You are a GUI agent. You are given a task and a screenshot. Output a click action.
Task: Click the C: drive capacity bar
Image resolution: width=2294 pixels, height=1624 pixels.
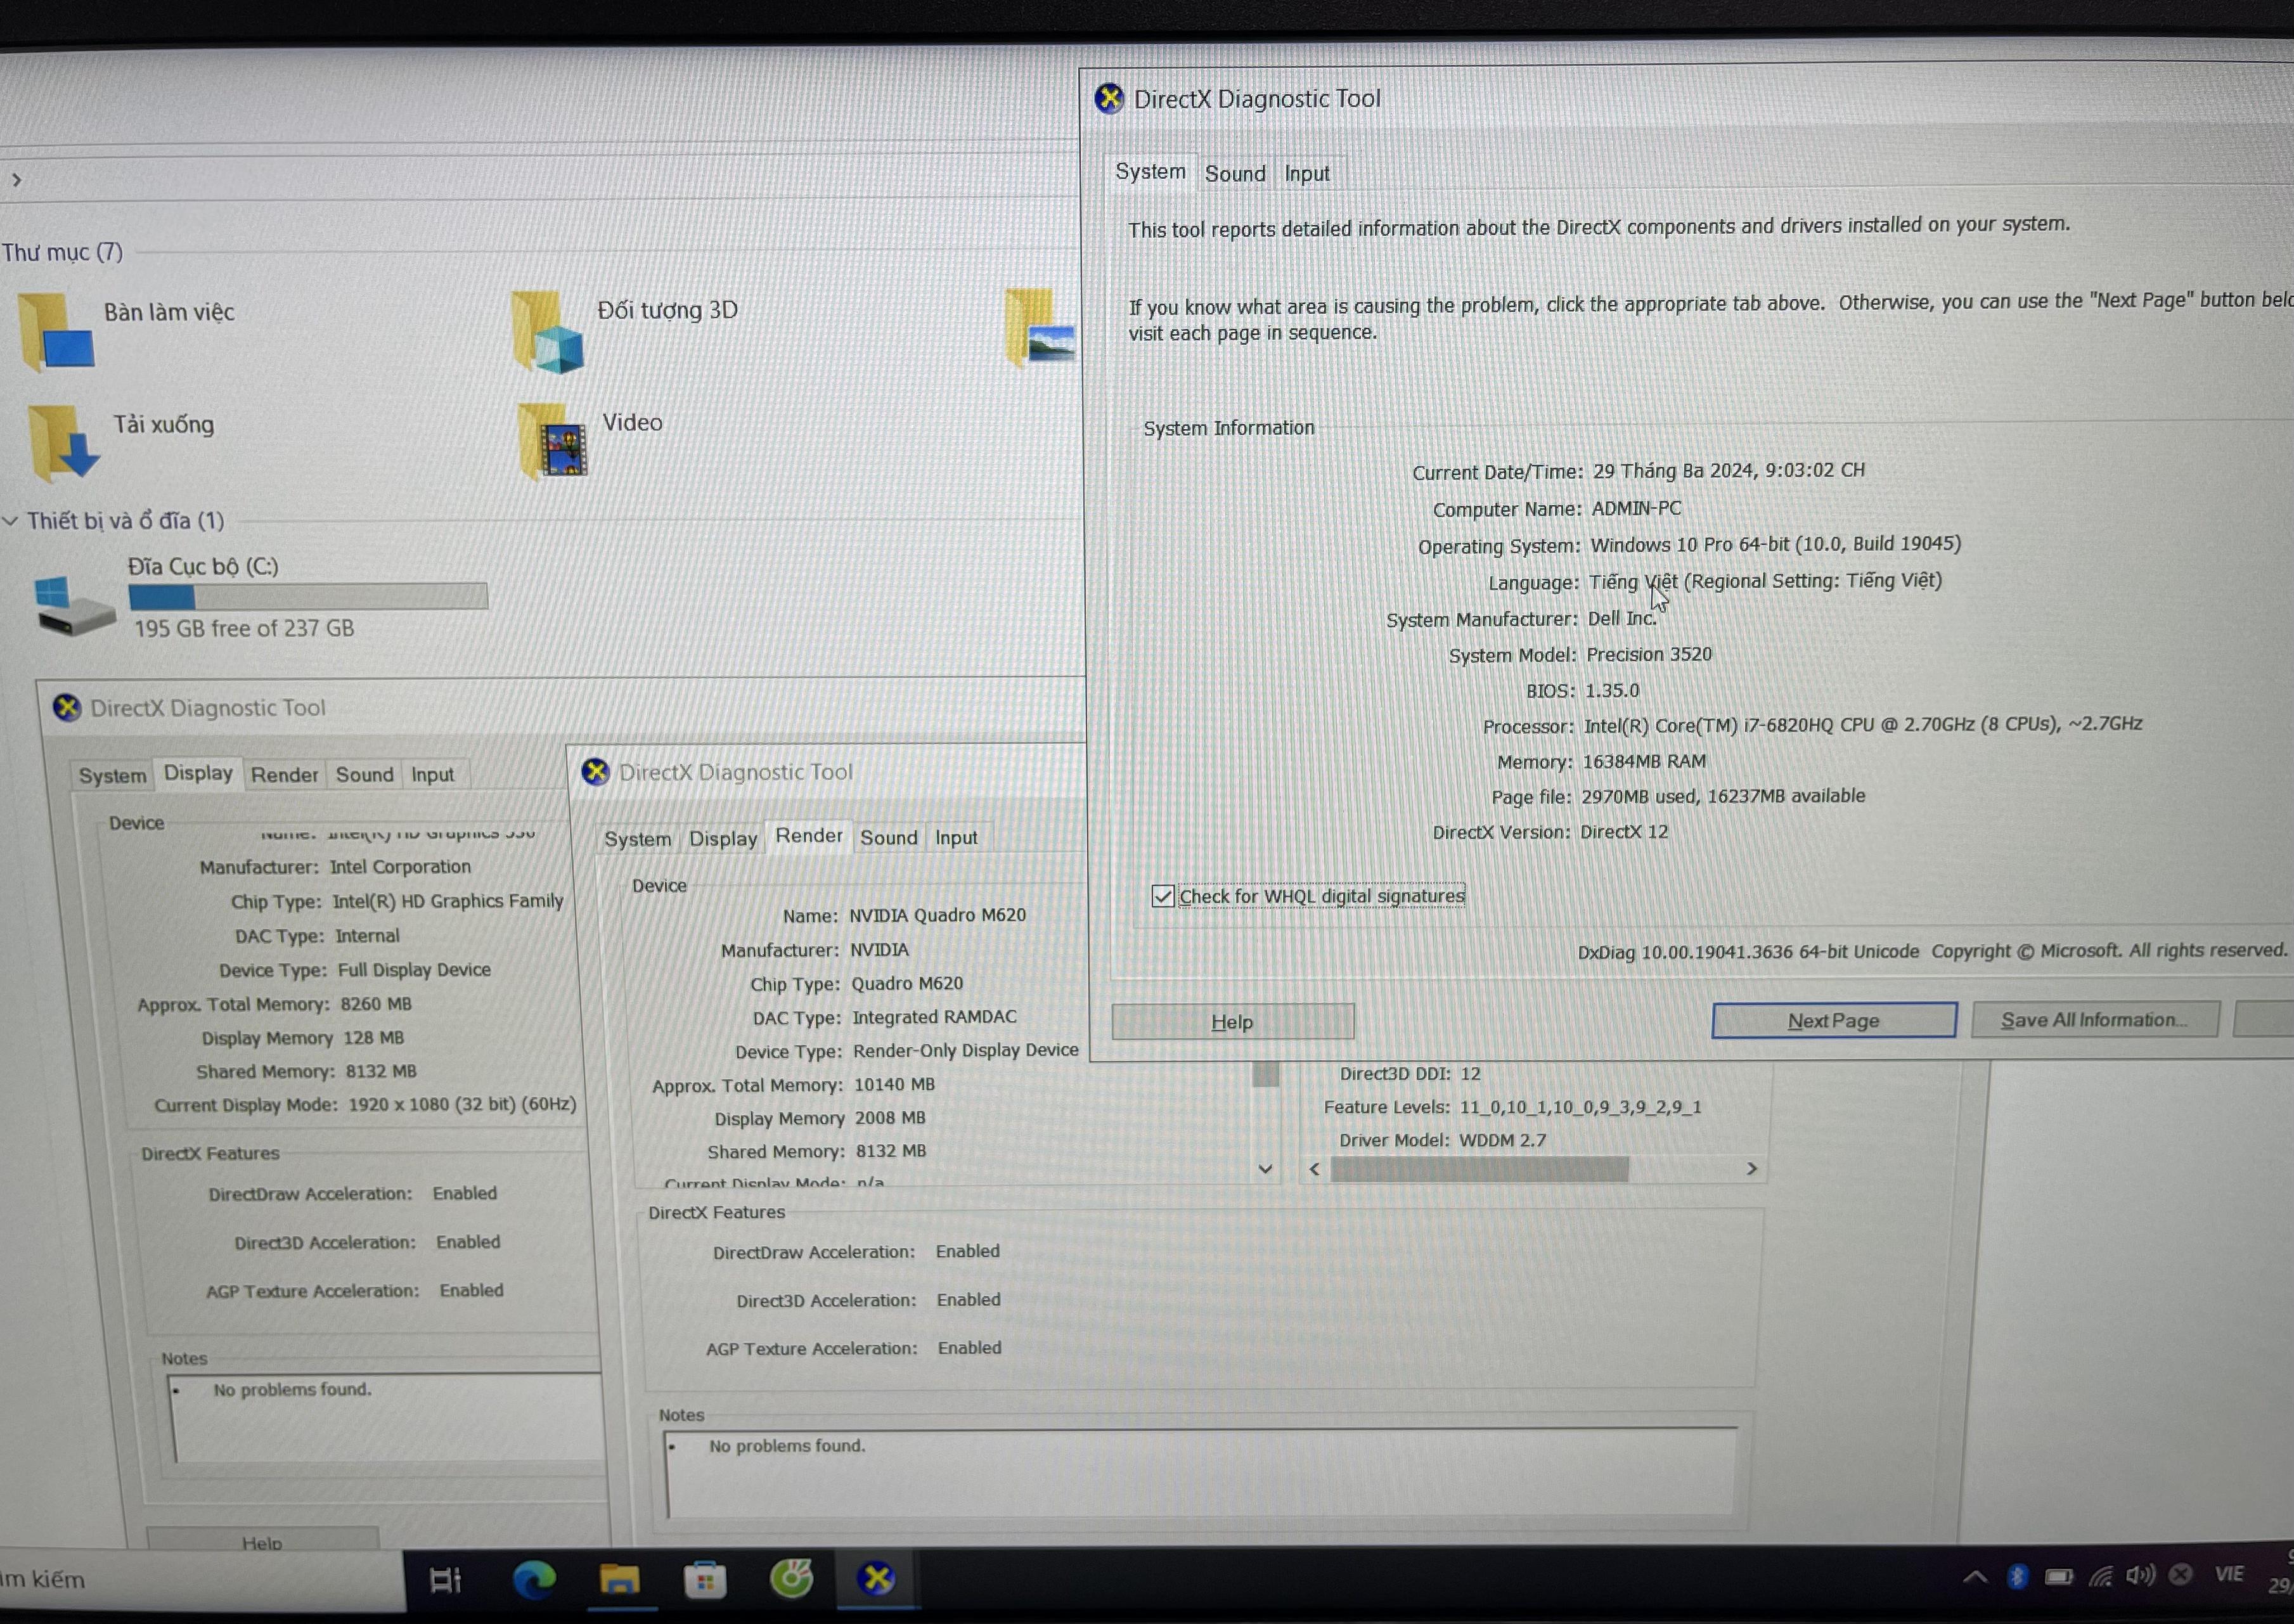tap(308, 597)
